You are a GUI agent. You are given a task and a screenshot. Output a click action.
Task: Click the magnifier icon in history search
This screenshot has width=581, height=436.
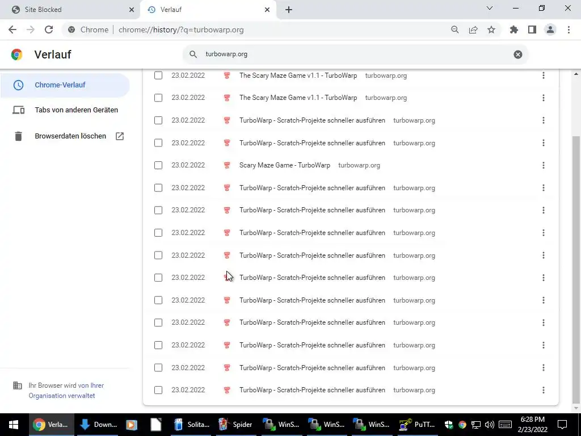[x=193, y=54]
